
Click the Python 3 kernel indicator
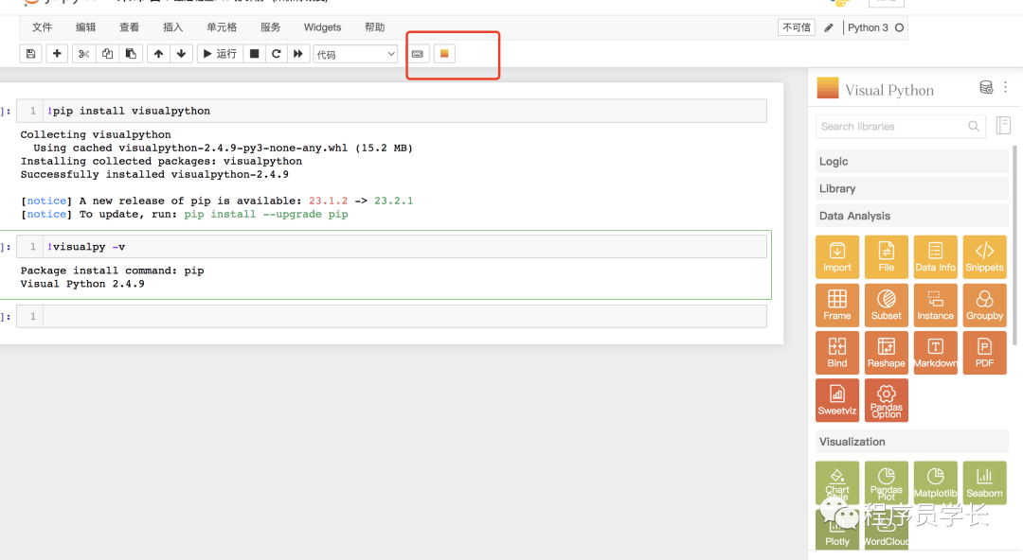coord(875,27)
